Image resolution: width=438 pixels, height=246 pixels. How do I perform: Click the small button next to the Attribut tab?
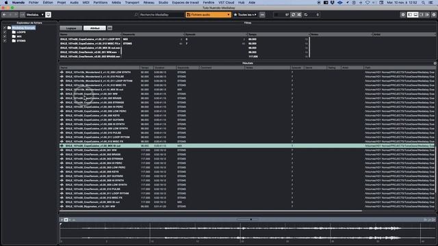109,28
